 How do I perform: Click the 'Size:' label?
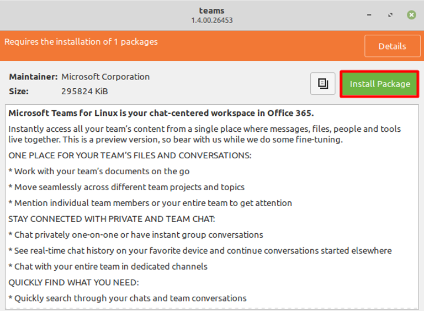point(19,91)
